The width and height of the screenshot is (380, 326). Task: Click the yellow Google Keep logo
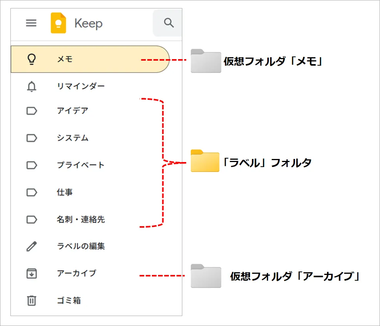58,23
